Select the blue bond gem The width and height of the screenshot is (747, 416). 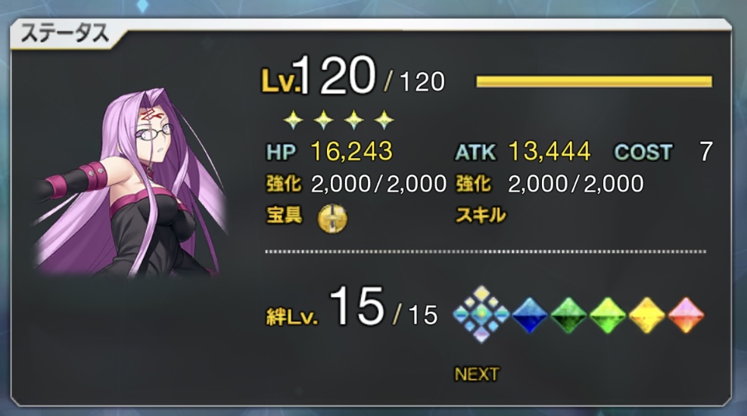(x=529, y=315)
